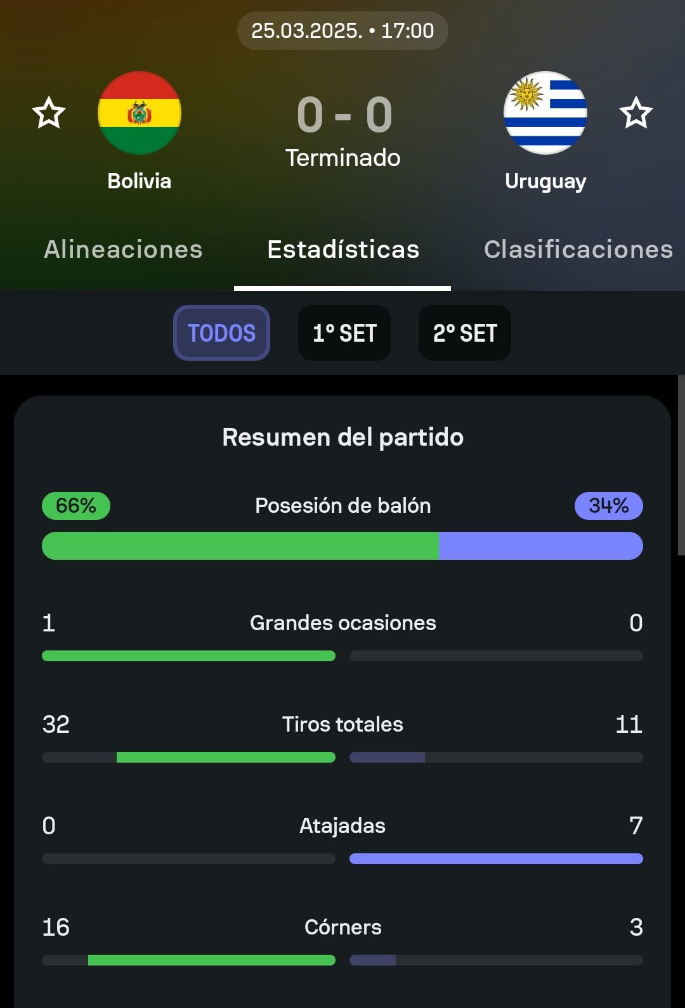
Task: Select the TODOS filter button
Action: 221,333
